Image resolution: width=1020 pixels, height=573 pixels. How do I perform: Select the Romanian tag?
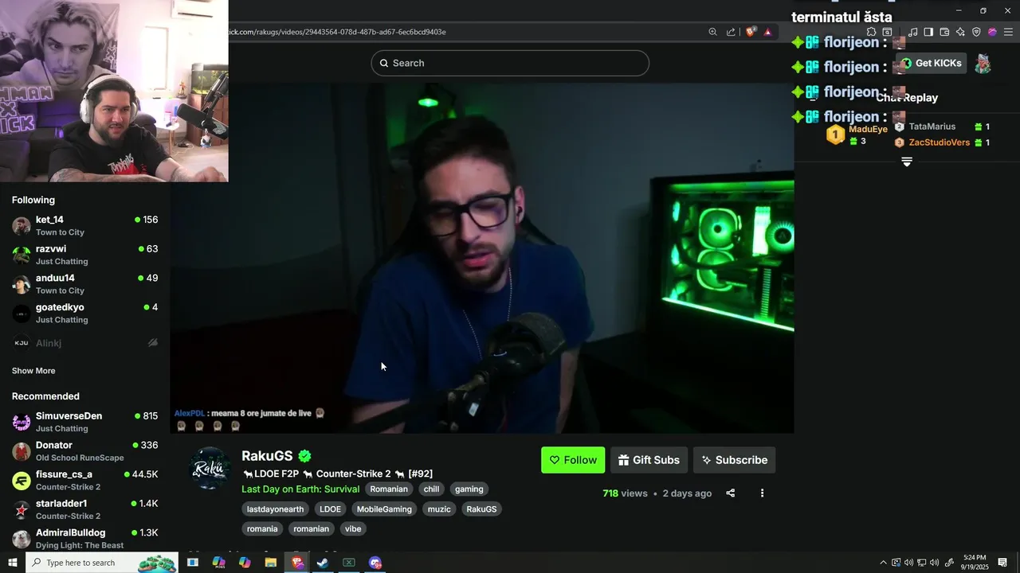[389, 489]
